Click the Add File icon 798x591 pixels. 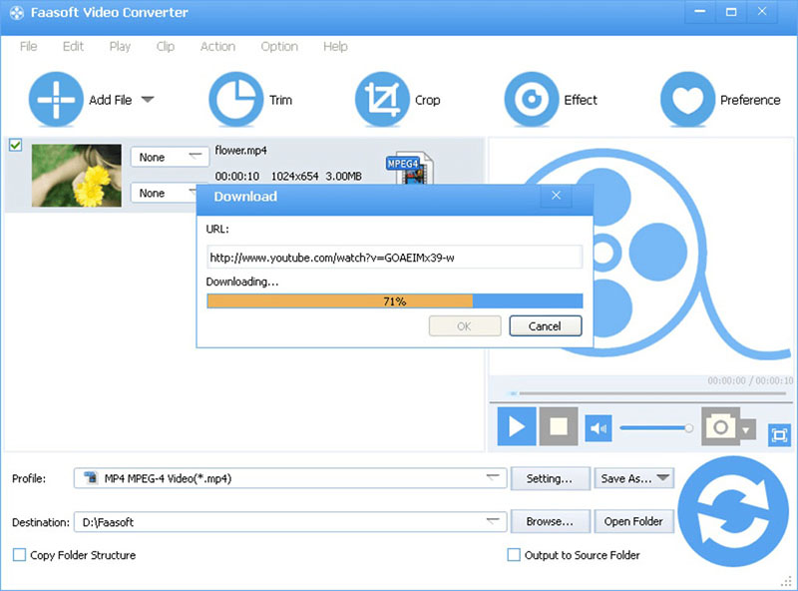(55, 100)
